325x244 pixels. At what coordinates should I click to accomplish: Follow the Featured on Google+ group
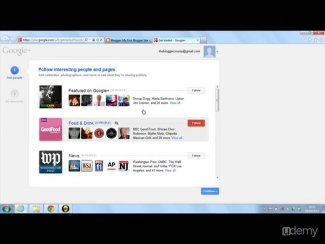click(196, 90)
